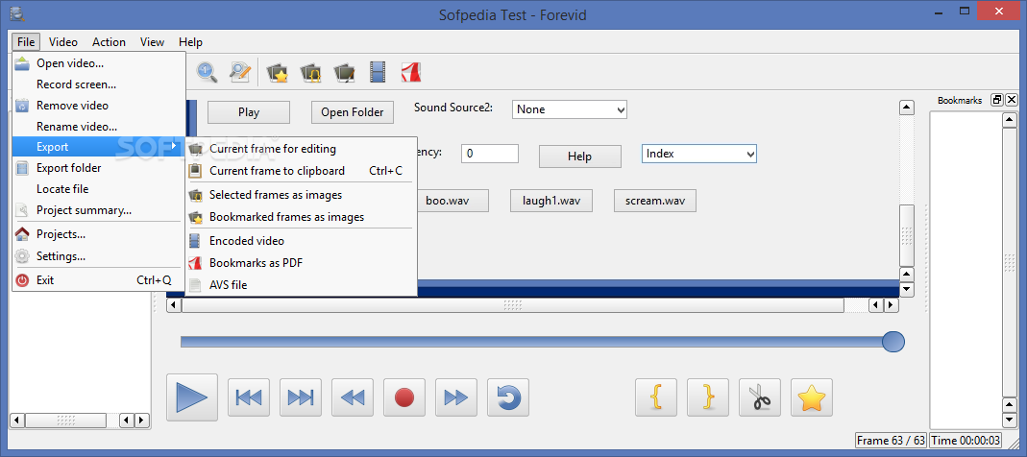Image resolution: width=1027 pixels, height=457 pixels.
Task: Click the timeline seek slider handle
Action: (893, 342)
